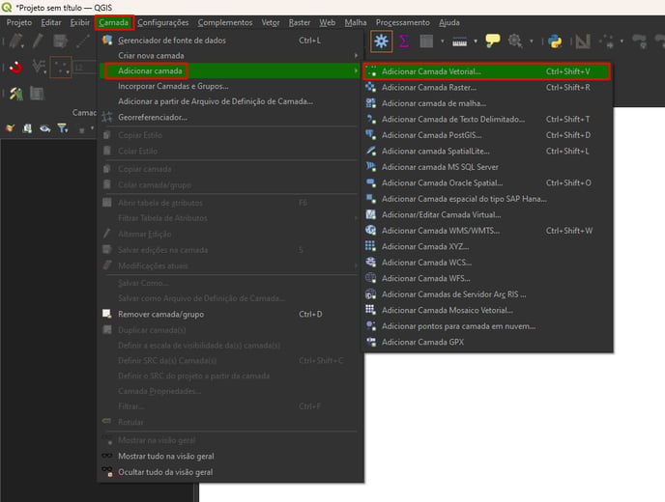
Task: Click the SpatialLite feather layer icon
Action: click(370, 151)
